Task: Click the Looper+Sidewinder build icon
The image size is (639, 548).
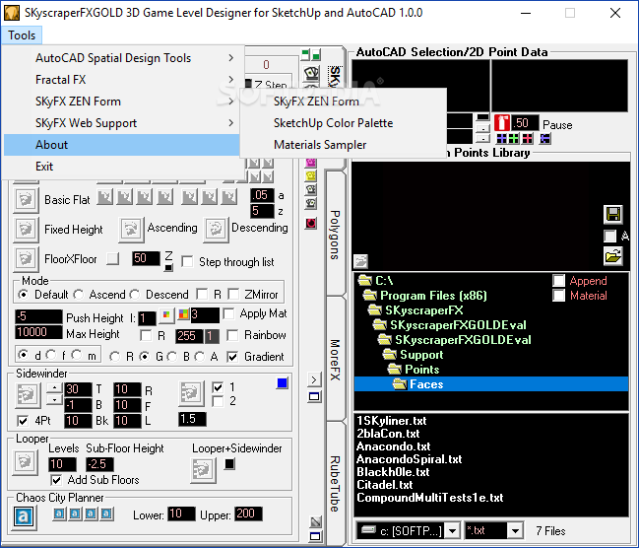Action: pos(204,470)
